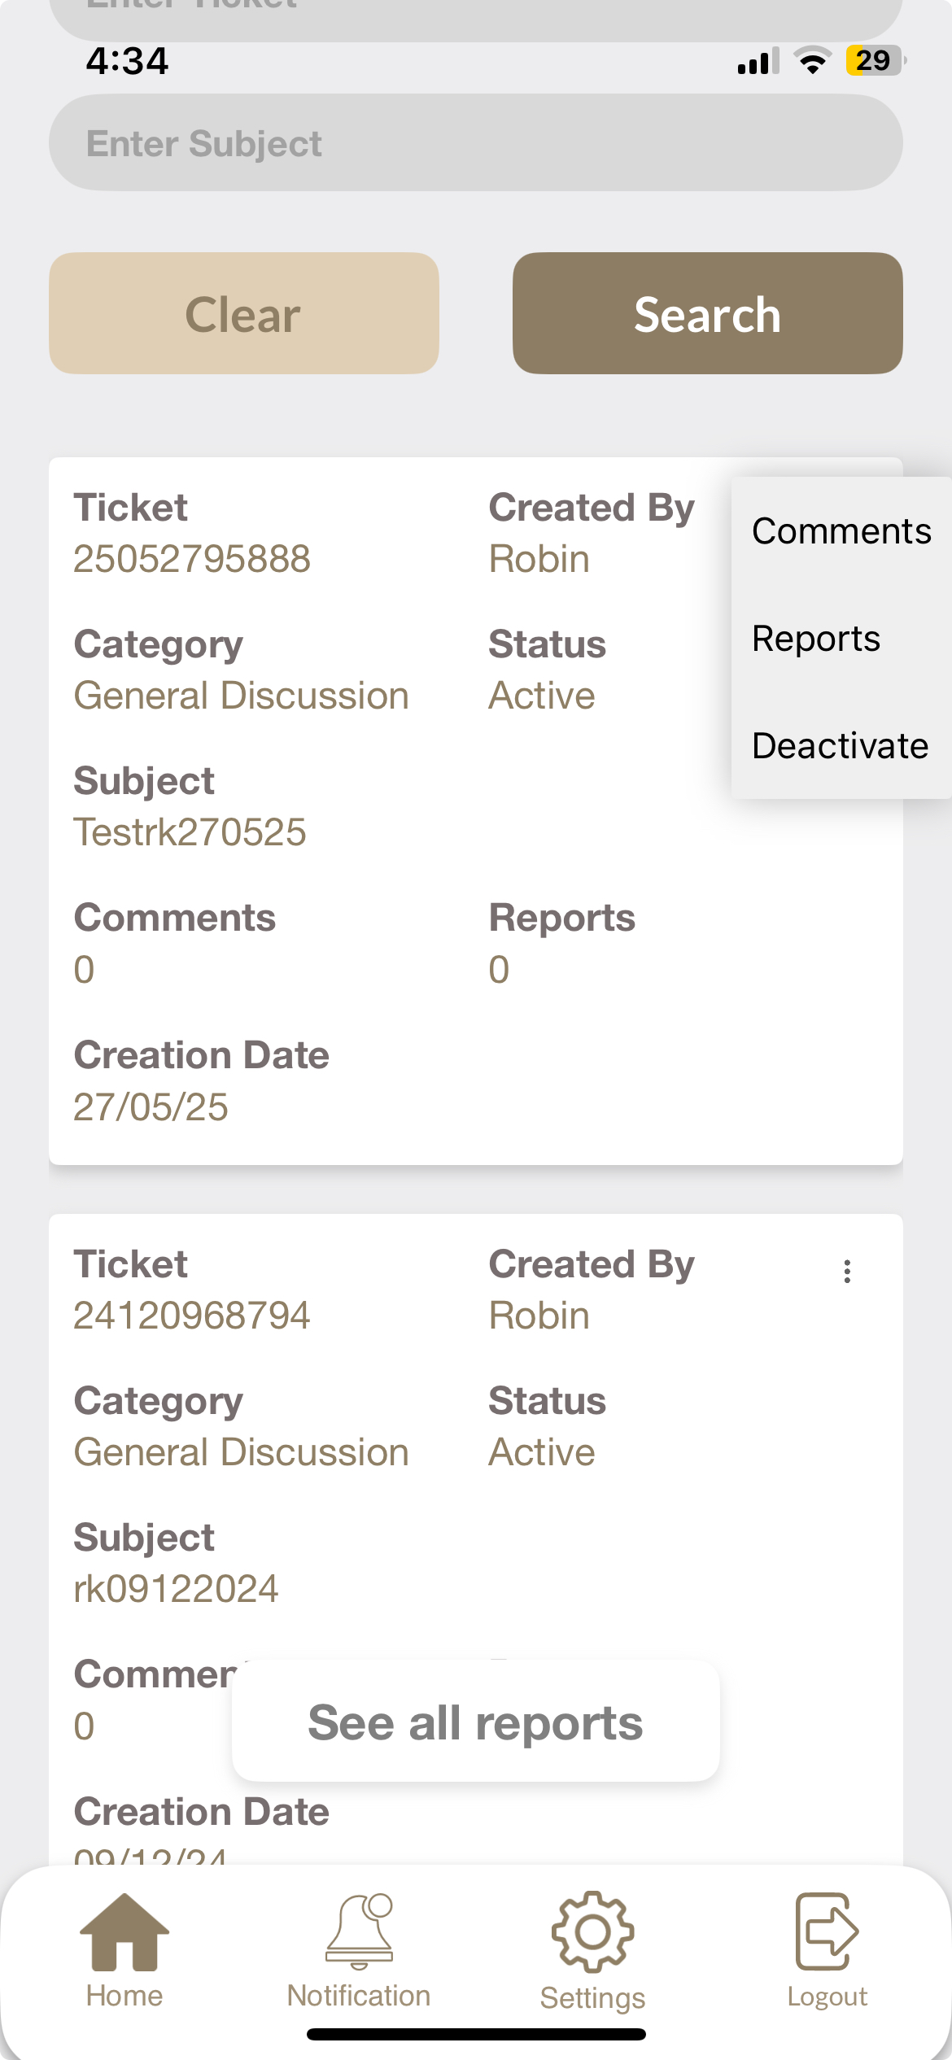Tap the battery level indicator
The height and width of the screenshot is (2060, 952).
[875, 61]
